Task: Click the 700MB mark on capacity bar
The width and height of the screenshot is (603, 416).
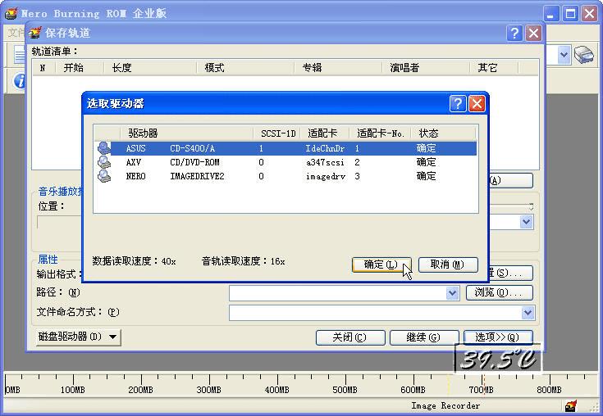Action: coord(481,390)
